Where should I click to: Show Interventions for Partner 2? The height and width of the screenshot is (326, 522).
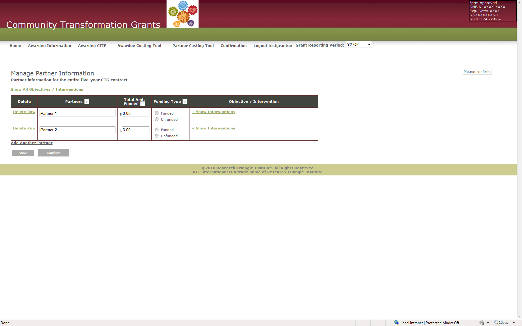(213, 128)
